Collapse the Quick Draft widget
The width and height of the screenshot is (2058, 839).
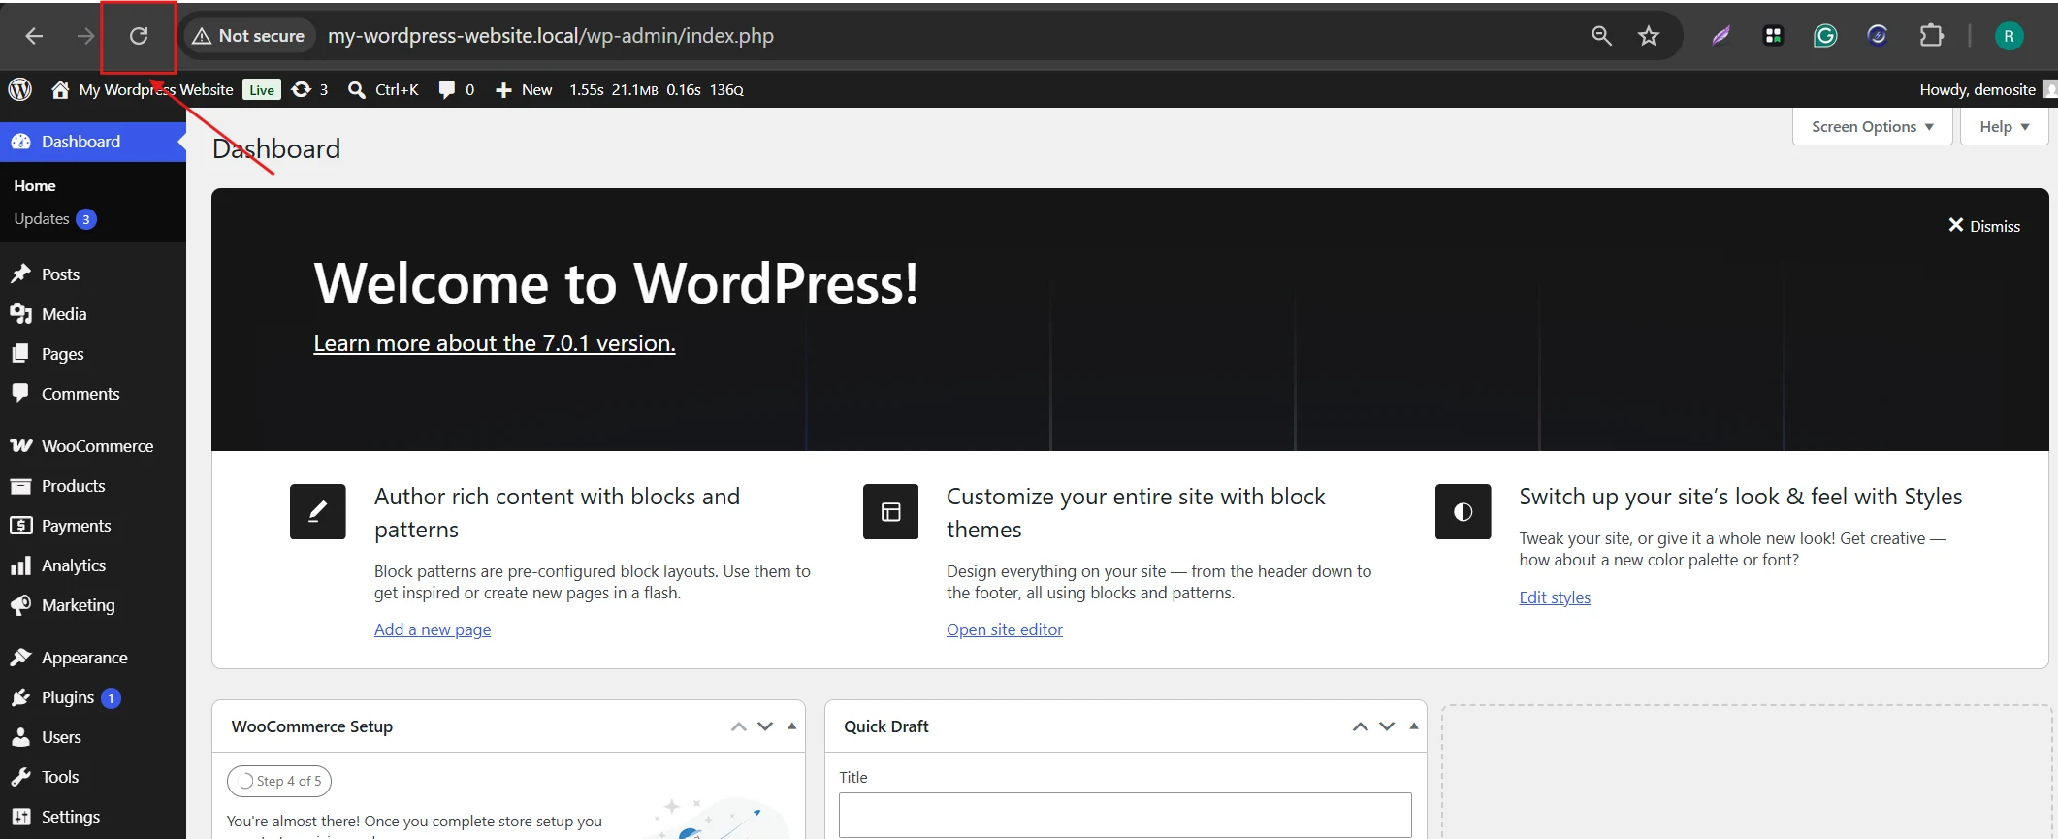pos(1413,726)
